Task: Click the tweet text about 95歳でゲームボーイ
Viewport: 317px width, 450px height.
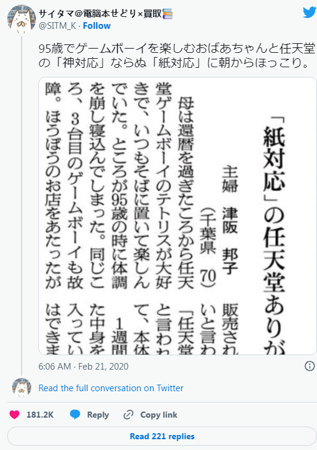Action: tap(177, 56)
